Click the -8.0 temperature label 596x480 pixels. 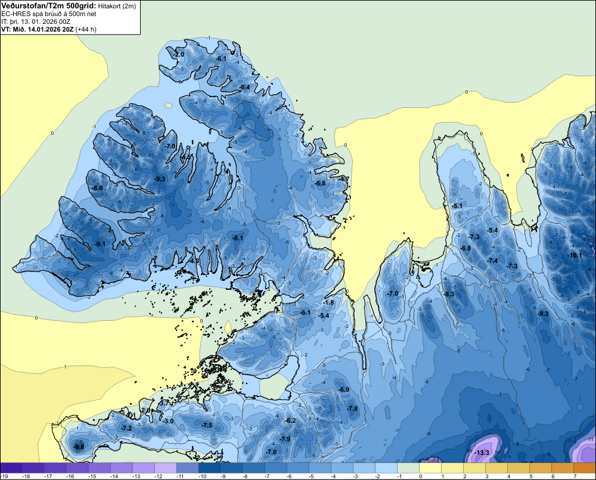click(x=98, y=188)
